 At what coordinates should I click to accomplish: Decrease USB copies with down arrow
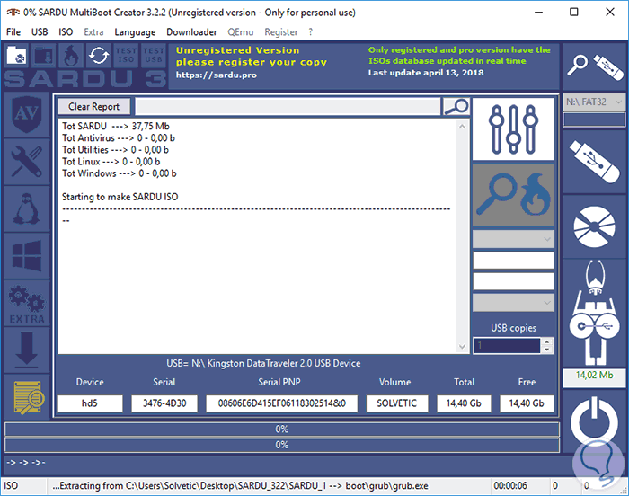tap(546, 350)
